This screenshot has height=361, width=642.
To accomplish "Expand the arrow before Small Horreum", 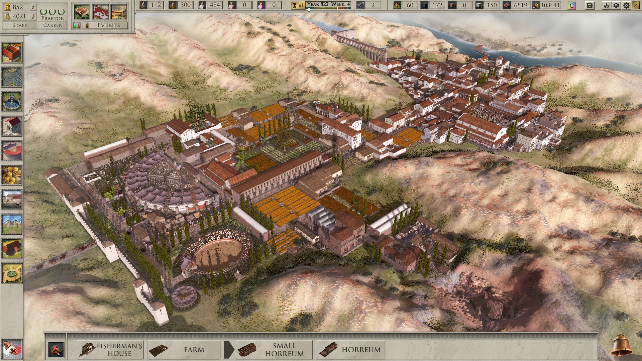I will tap(229, 350).
